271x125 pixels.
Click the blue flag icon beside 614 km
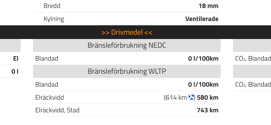(191, 97)
